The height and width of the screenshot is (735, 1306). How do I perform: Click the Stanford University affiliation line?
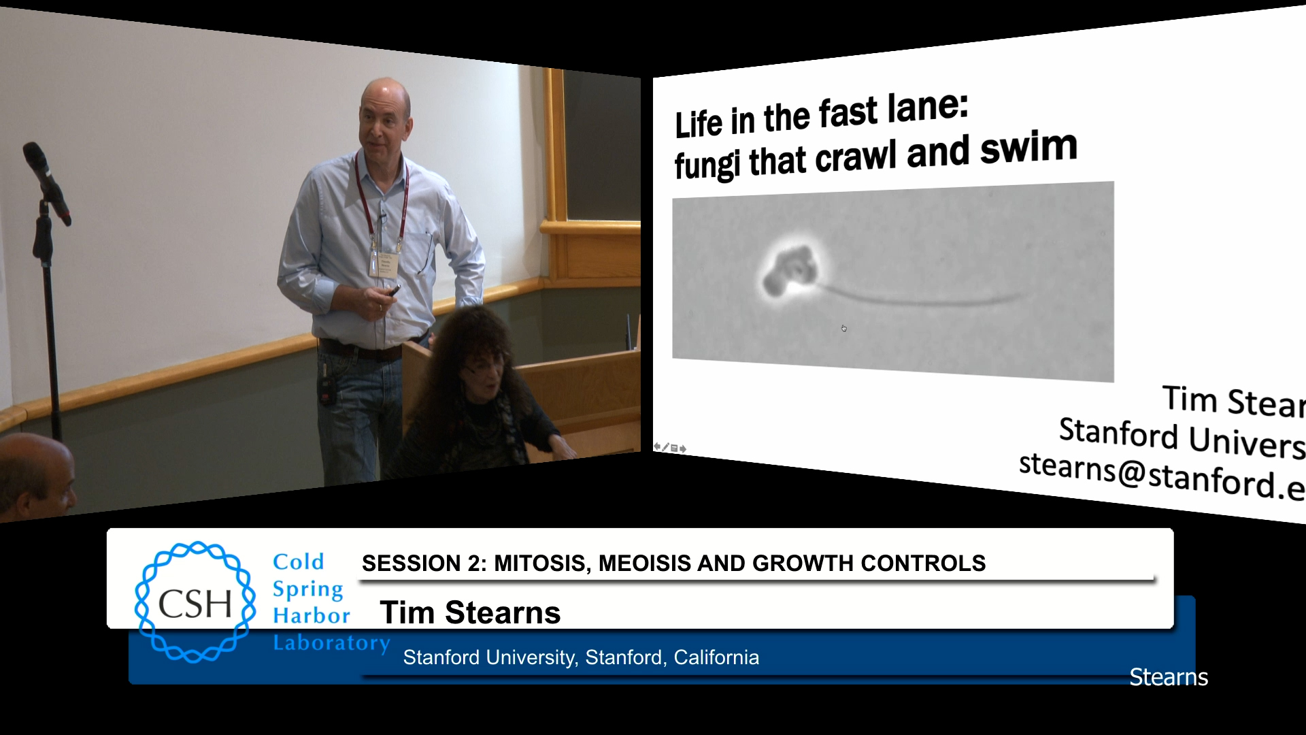click(581, 657)
